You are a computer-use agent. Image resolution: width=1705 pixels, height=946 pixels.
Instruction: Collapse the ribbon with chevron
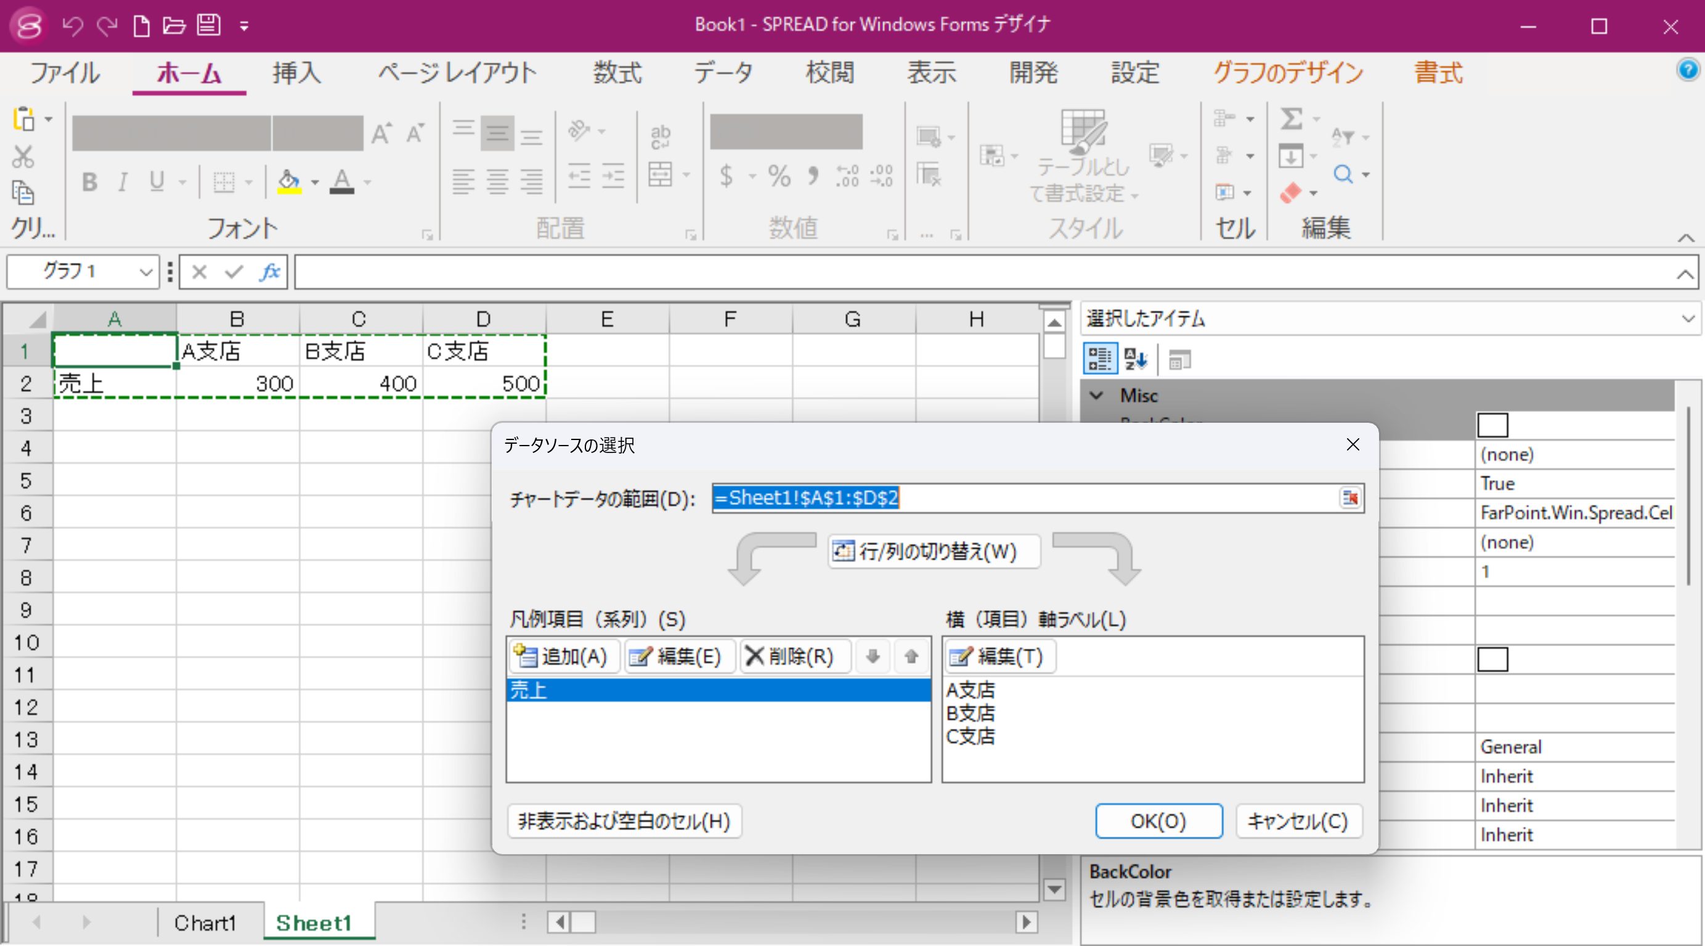[x=1686, y=237]
